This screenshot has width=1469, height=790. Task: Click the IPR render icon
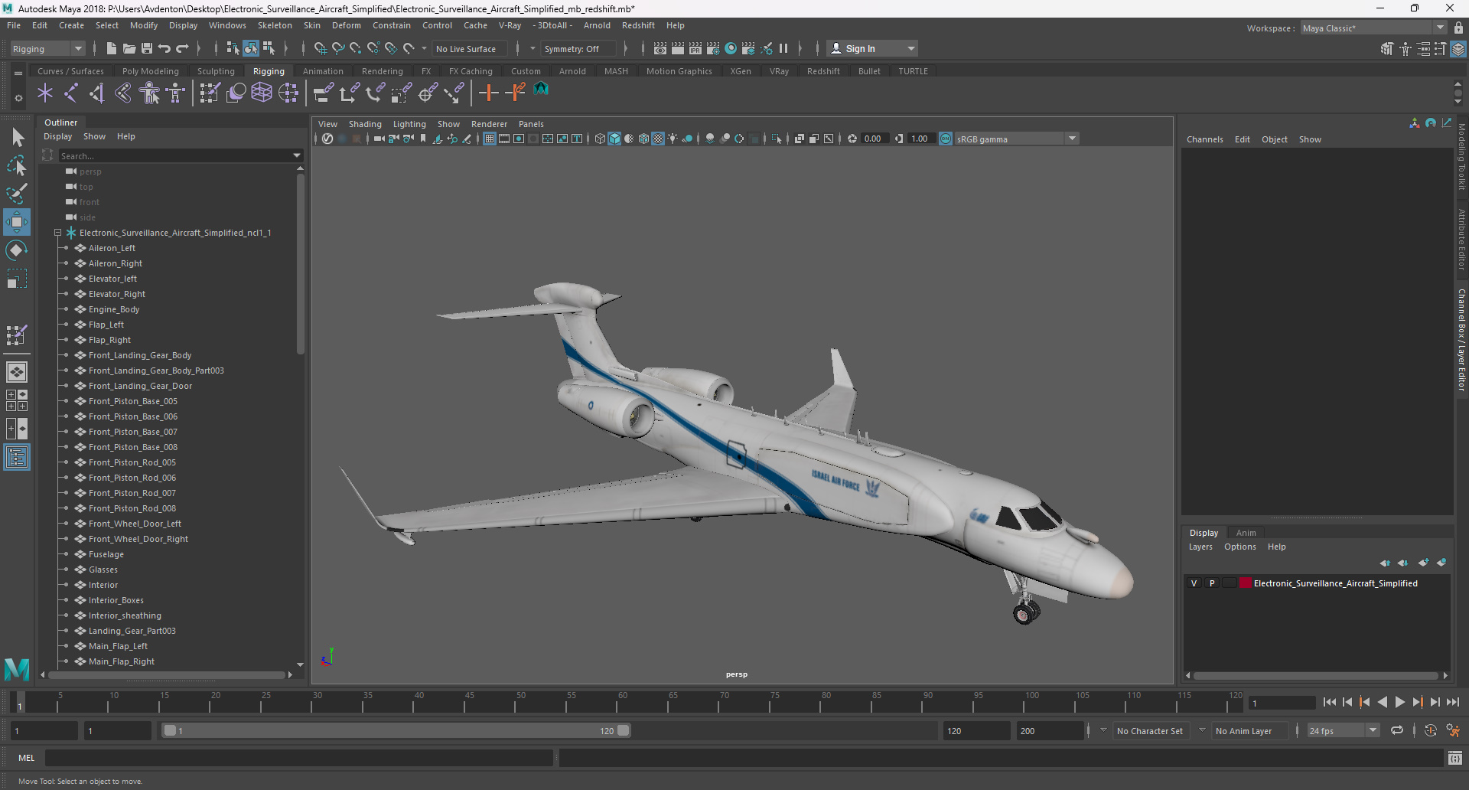(695, 48)
